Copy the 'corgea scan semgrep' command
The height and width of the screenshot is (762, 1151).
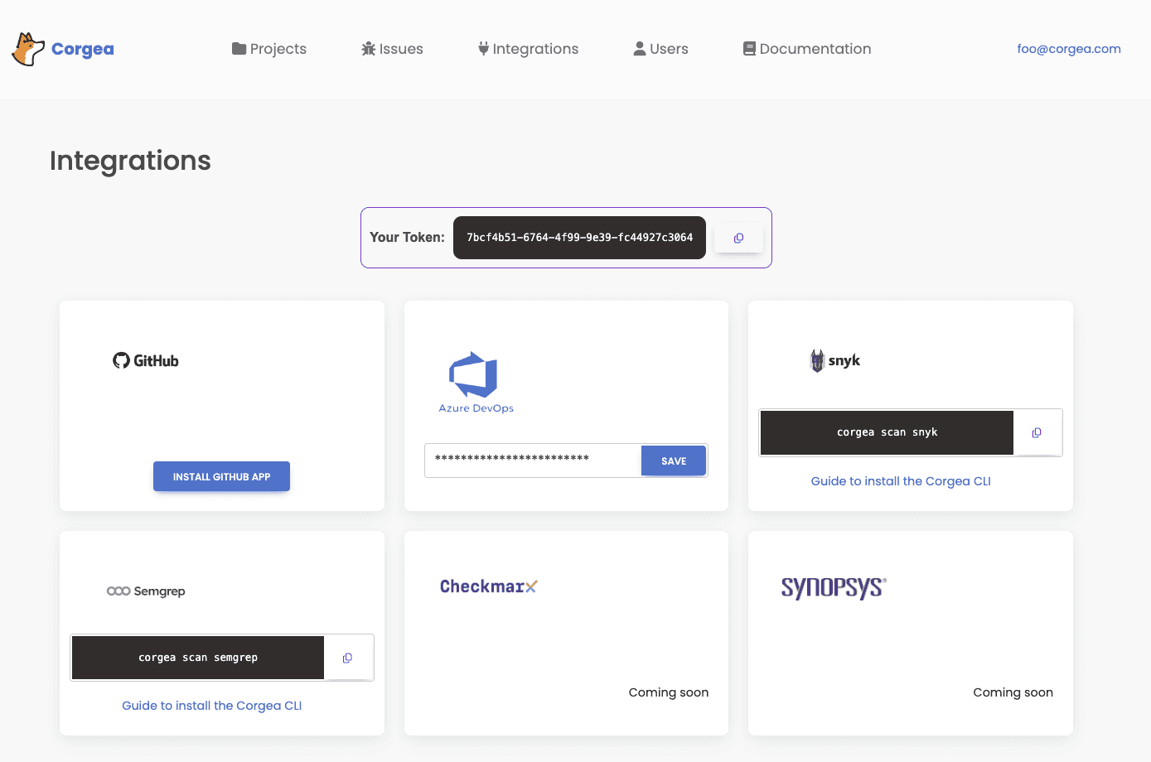[347, 658]
